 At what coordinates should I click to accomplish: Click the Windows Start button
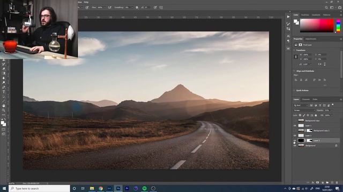pos(4,188)
